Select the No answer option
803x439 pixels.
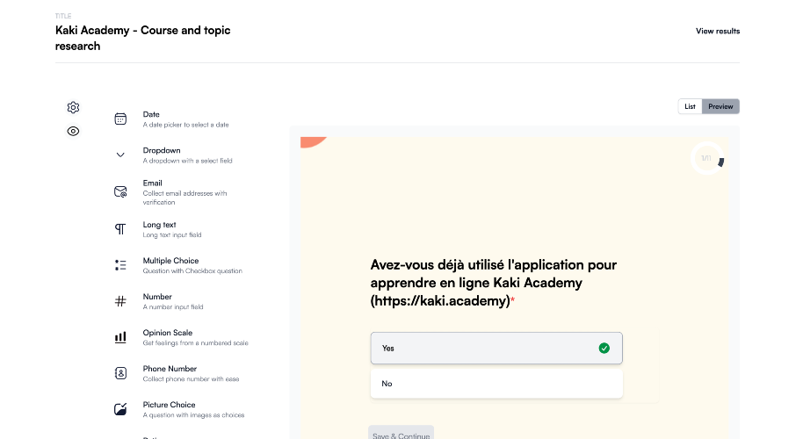[x=496, y=384]
